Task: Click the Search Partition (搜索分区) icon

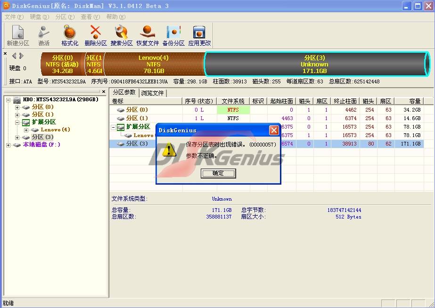Action: pyautogui.click(x=122, y=35)
